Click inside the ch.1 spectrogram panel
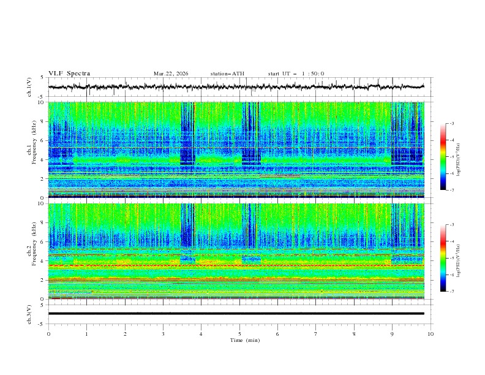 [x=236, y=150]
